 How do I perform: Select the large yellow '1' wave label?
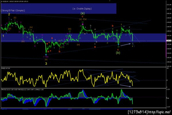click(3, 36)
